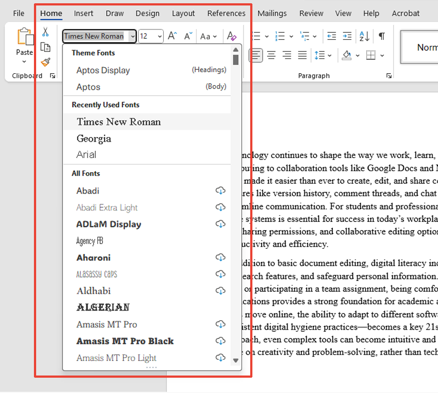Viewport: 438px width, 393px height.
Task: Open the Line Spacing dropdown
Action: click(x=322, y=55)
